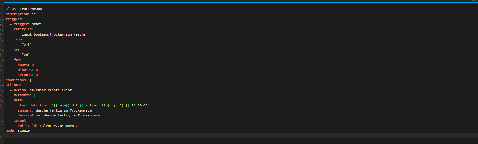
Task: Click the partially visible top-right corner icon
Action: [x=473, y=1]
